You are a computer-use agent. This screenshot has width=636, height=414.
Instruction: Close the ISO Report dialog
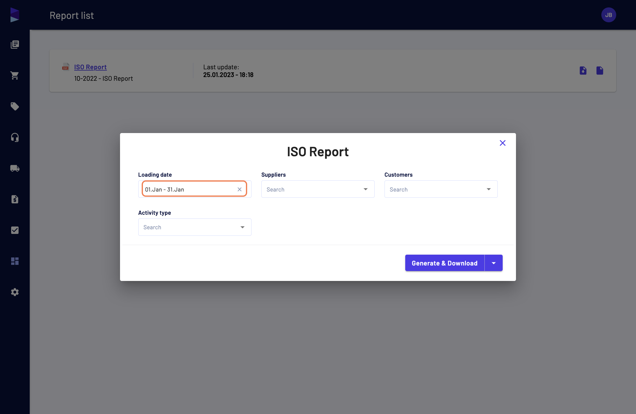tap(503, 143)
